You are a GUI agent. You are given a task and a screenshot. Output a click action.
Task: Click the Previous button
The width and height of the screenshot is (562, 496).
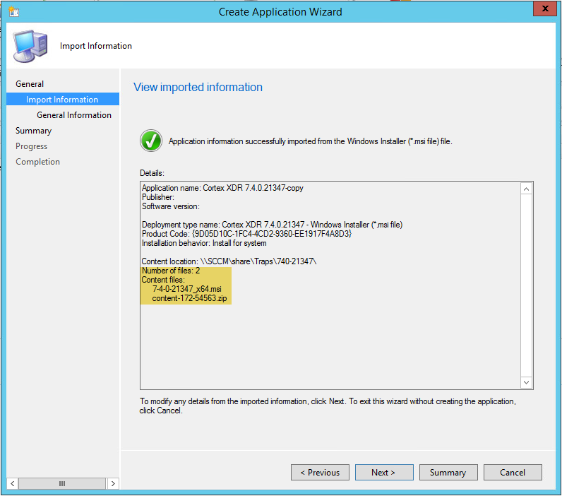(x=320, y=472)
